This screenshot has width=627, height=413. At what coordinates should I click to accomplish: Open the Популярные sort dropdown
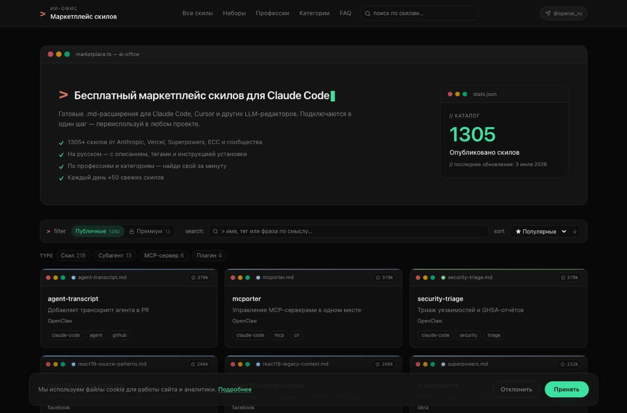click(x=540, y=231)
